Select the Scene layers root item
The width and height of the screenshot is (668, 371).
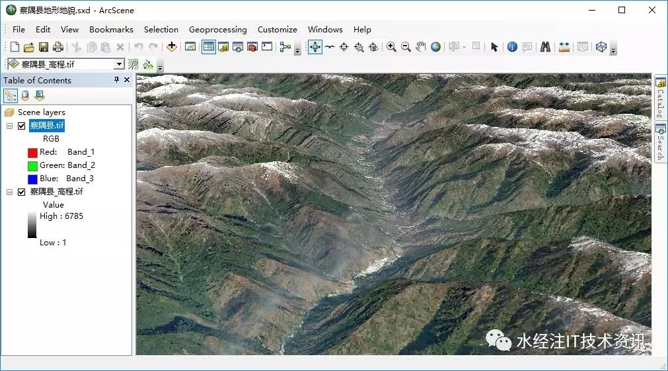(x=42, y=112)
